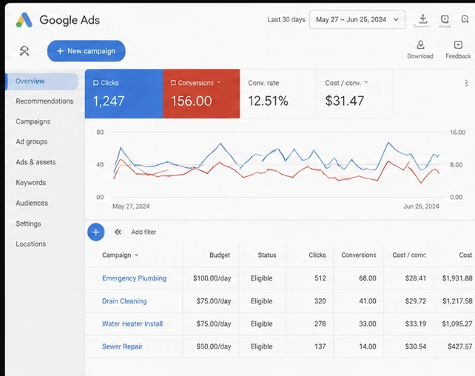The image size is (475, 376).
Task: Click Sewer Repair's Eligible status
Action: point(261,346)
